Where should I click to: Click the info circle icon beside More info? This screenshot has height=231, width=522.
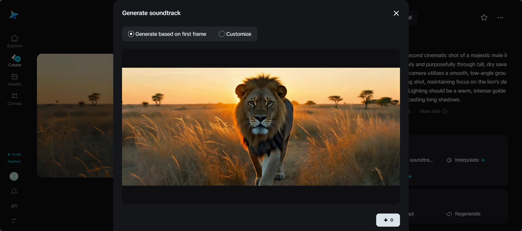[x=445, y=111]
